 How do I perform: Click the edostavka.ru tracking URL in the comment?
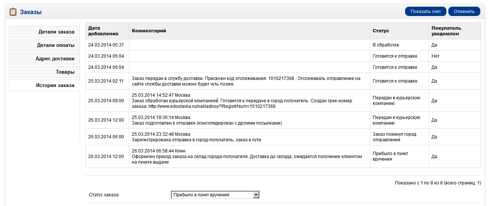[212, 106]
